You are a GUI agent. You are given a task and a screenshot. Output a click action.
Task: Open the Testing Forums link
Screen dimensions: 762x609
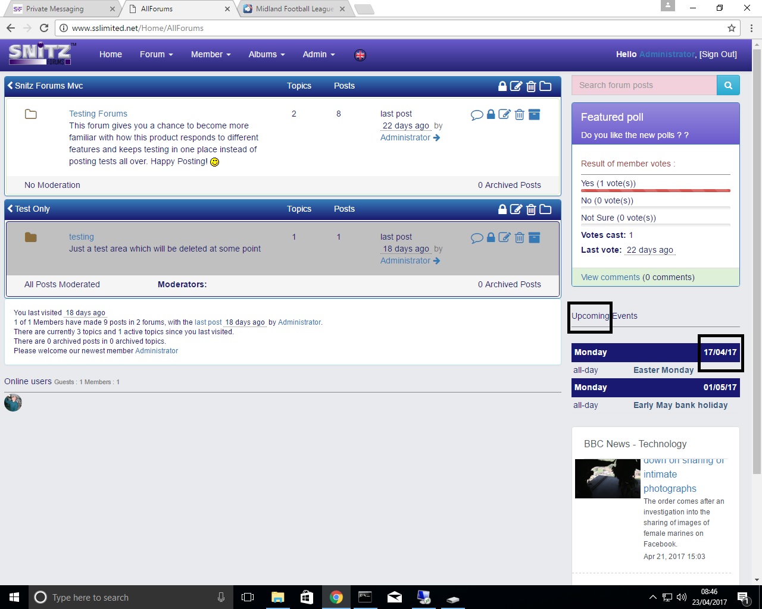pyautogui.click(x=98, y=114)
